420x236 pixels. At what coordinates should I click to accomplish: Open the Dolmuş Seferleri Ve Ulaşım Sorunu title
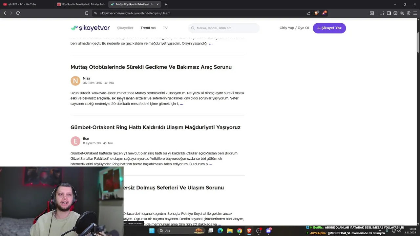tap(174, 187)
